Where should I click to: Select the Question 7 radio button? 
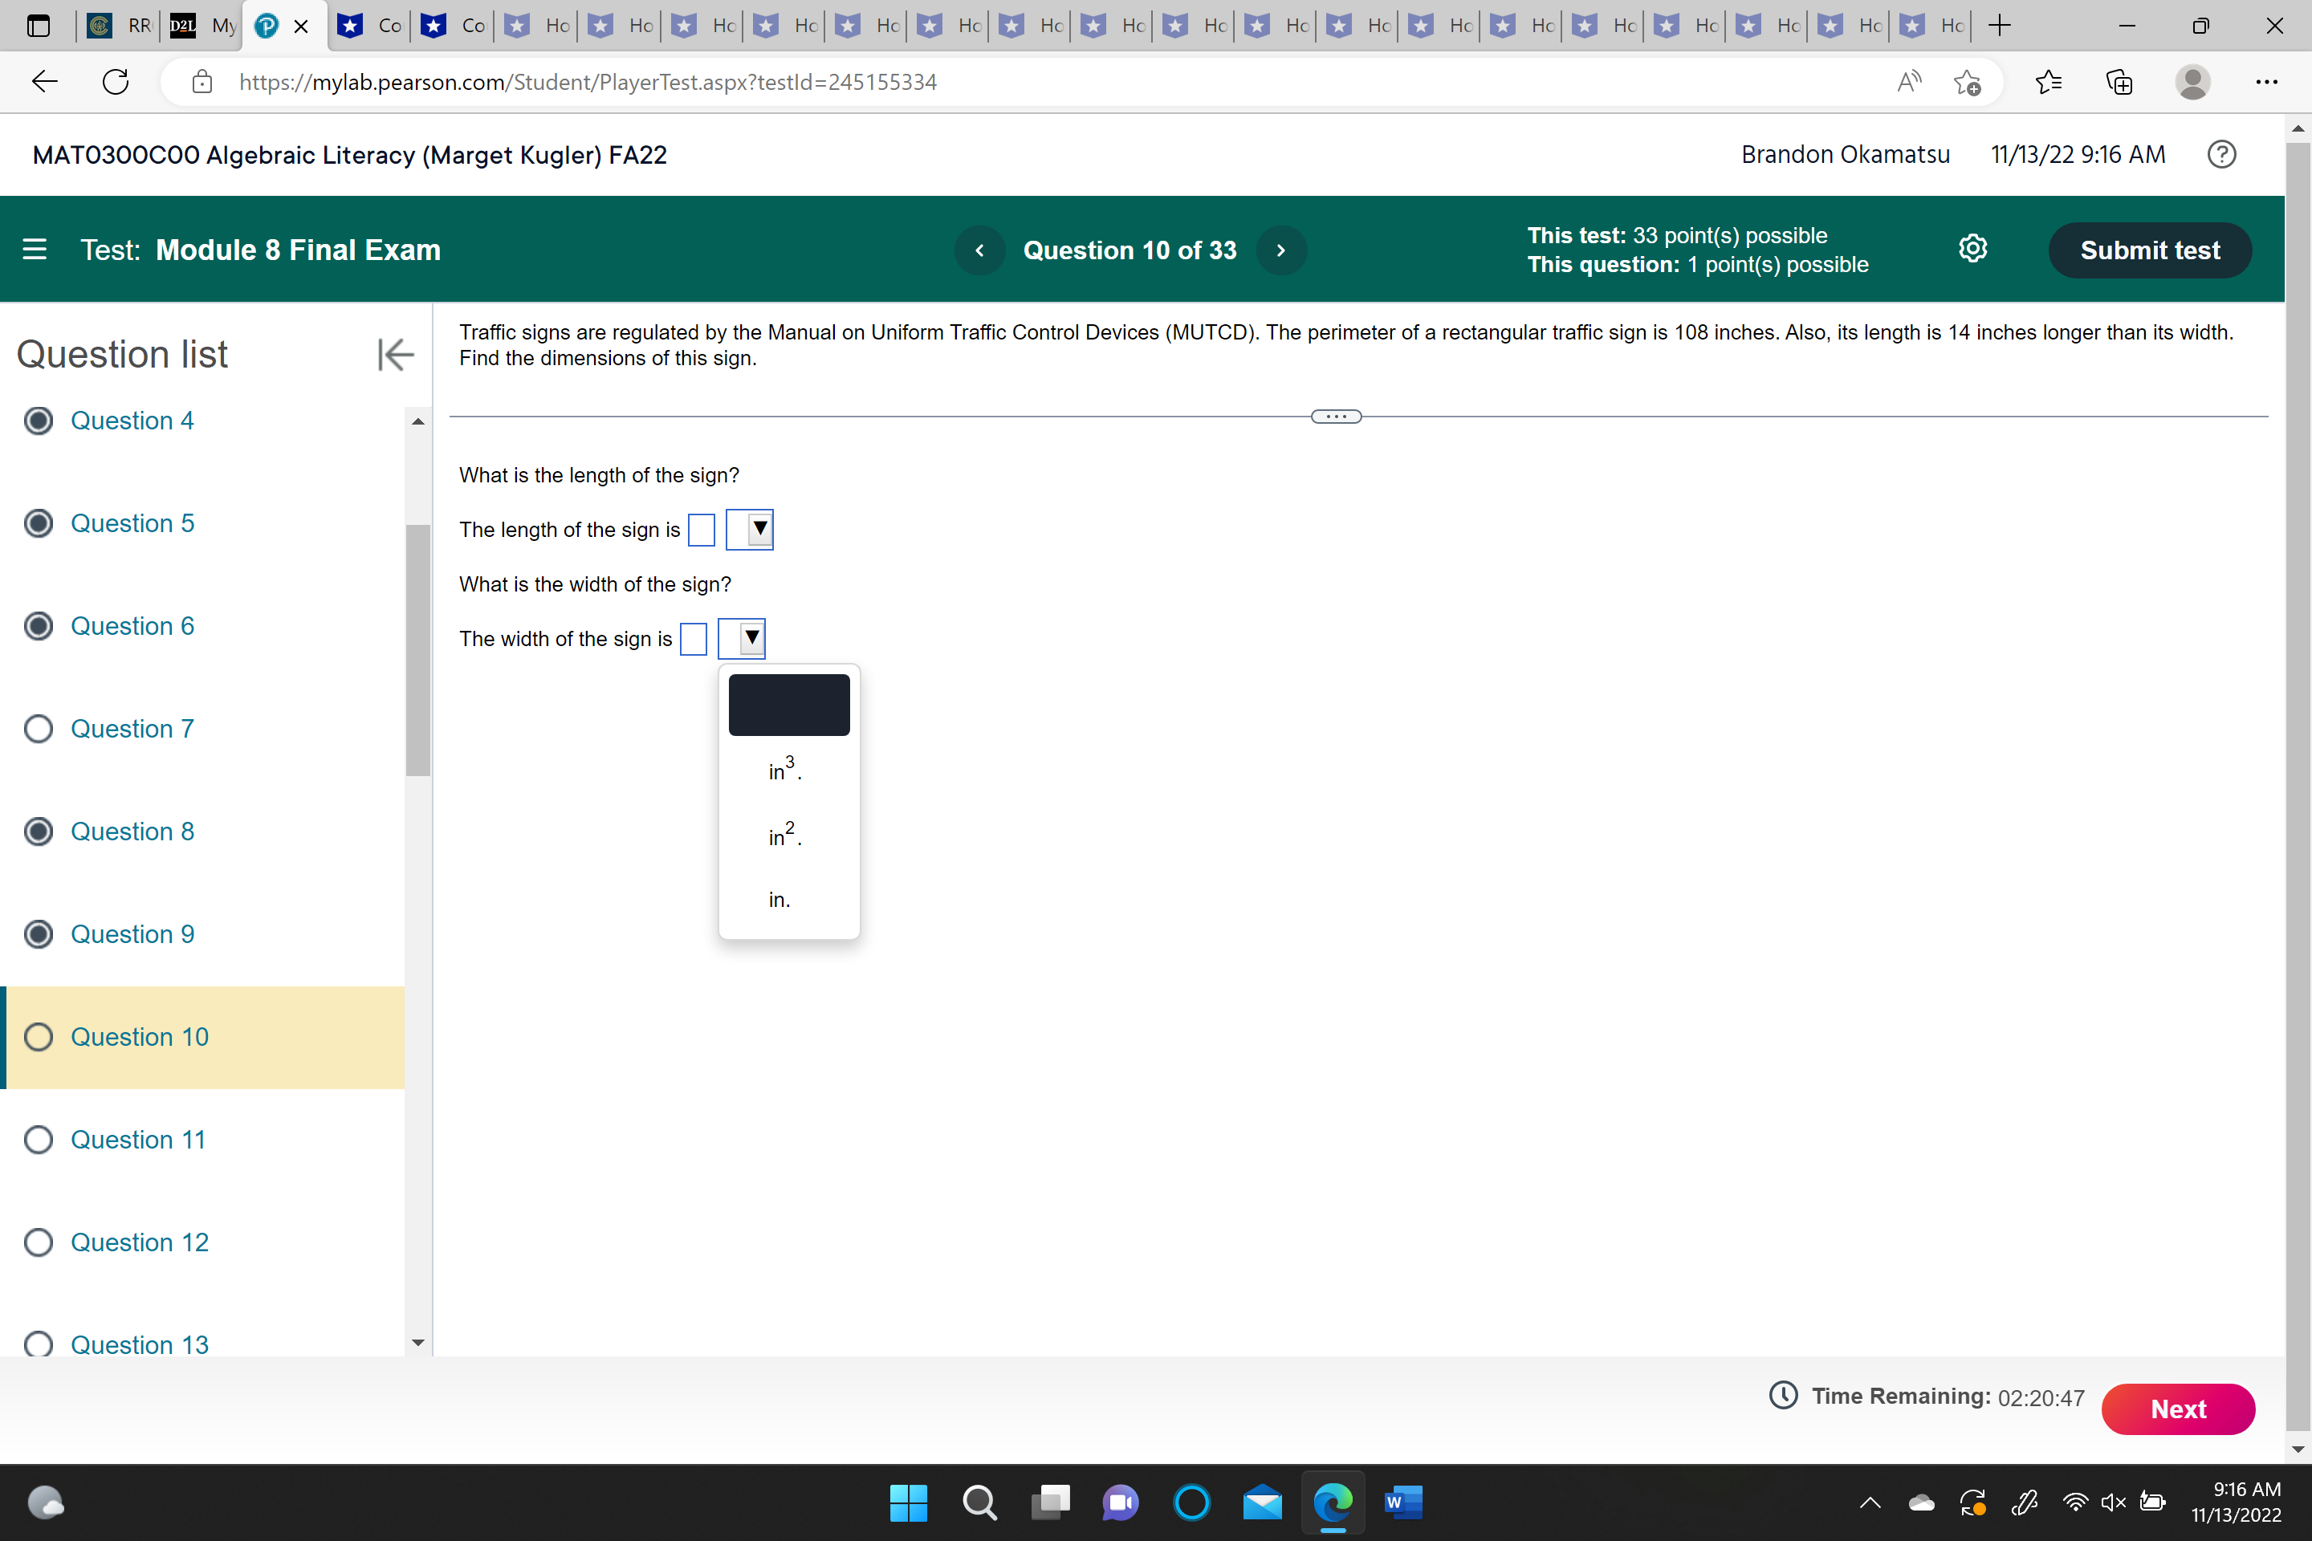coord(39,730)
